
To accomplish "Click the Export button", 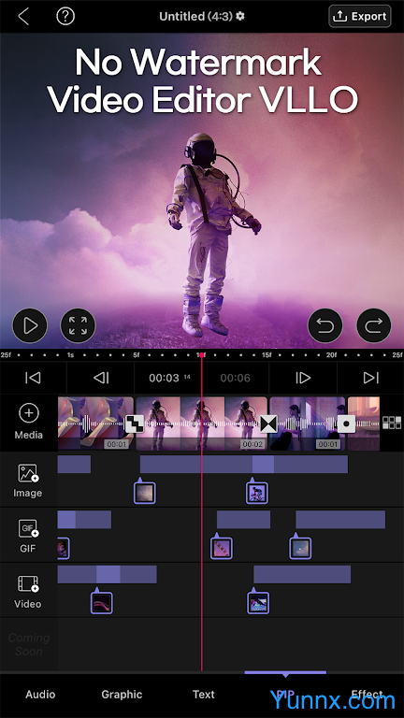I will 360,17.
